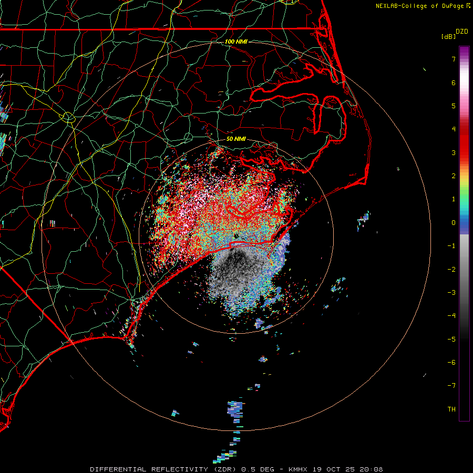Click the 'DZD' legend title
The height and width of the screenshot is (473, 473).
tap(462, 32)
